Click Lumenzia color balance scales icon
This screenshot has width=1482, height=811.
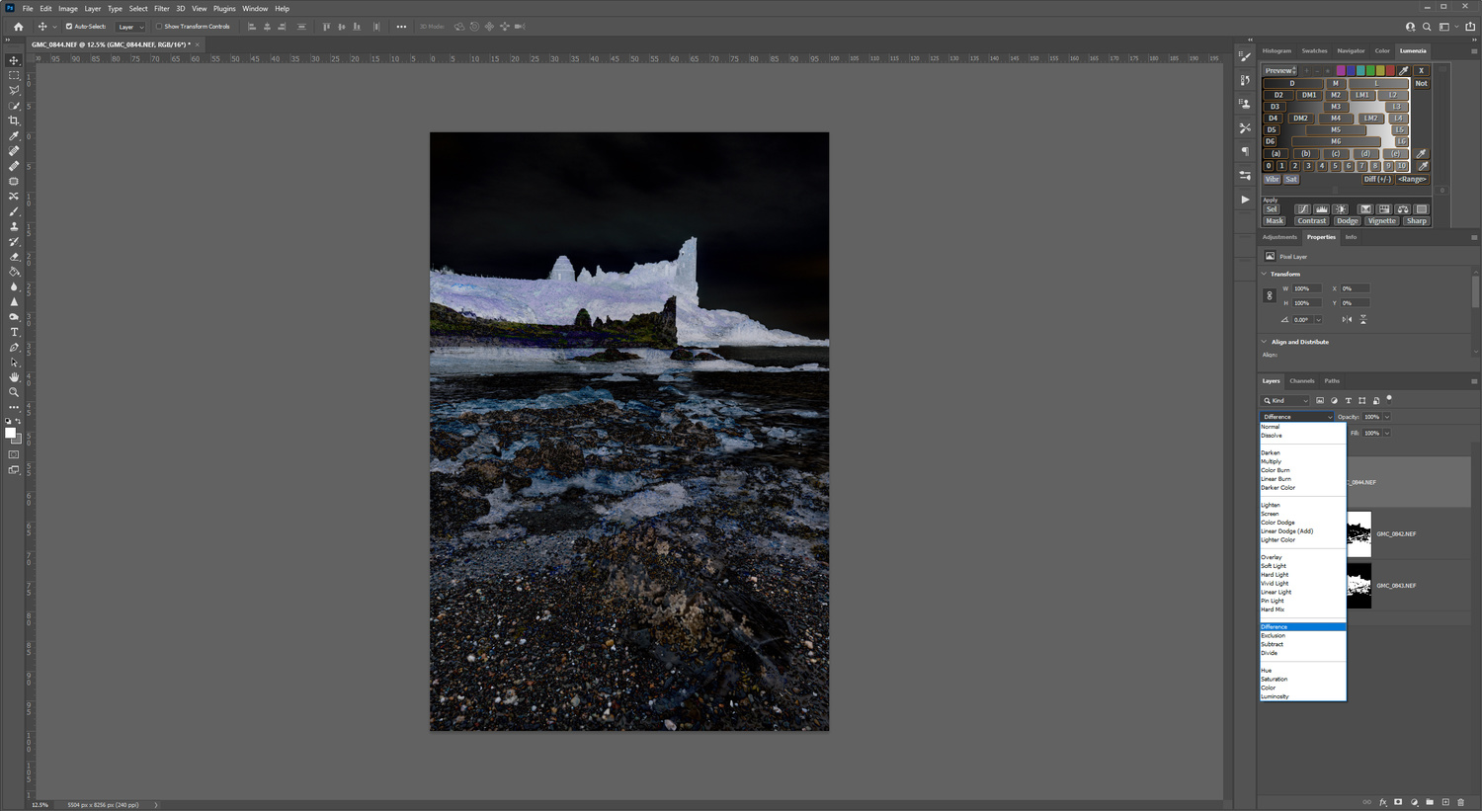1403,208
